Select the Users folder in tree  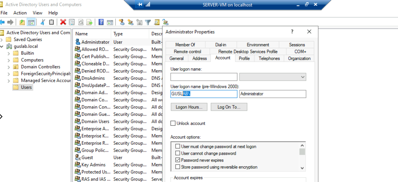pos(23,87)
